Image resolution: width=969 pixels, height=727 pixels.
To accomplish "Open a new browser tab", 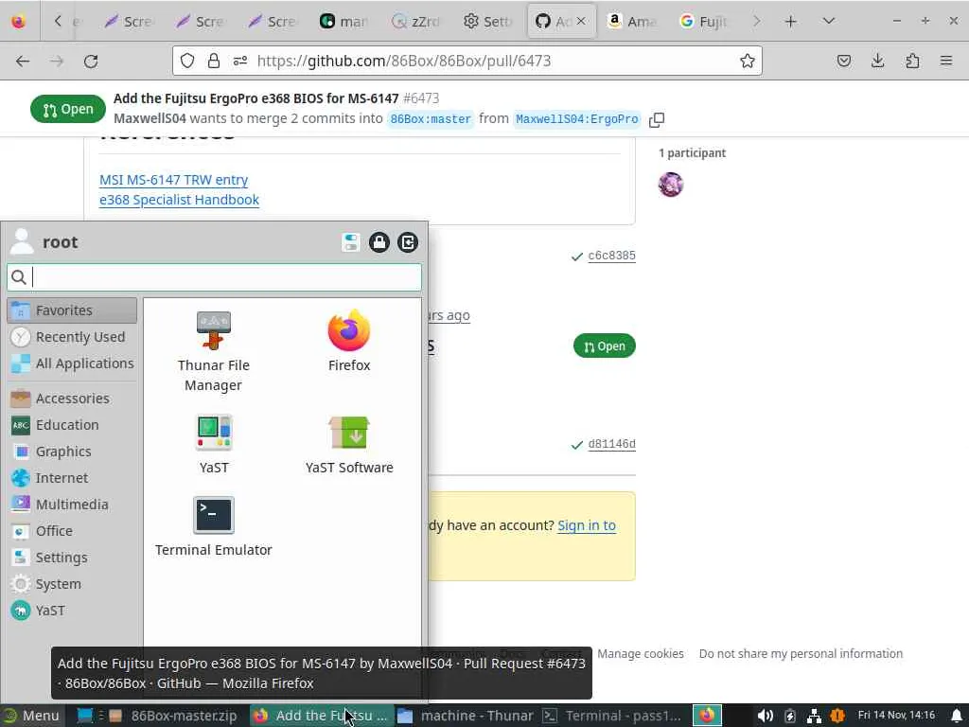I will pos(790,22).
